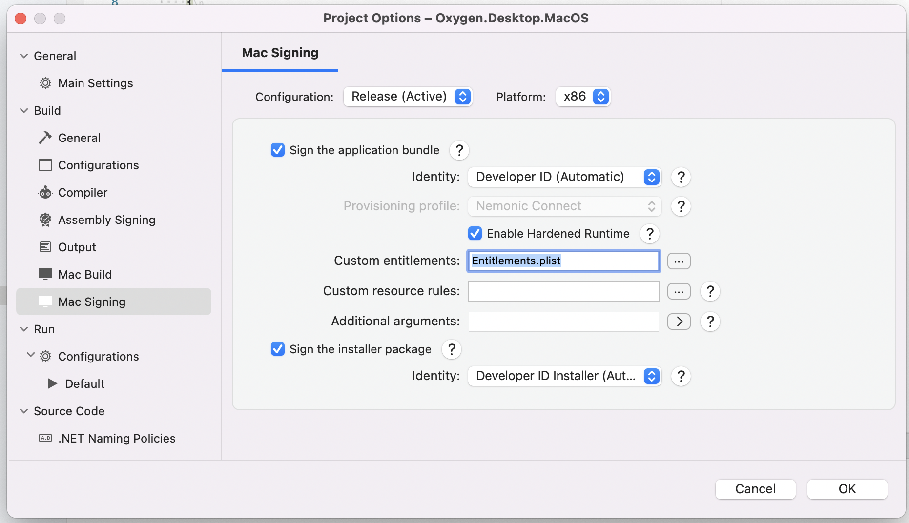Open the Configuration dropdown showing Release (Active)
The height and width of the screenshot is (523, 909).
pos(408,97)
